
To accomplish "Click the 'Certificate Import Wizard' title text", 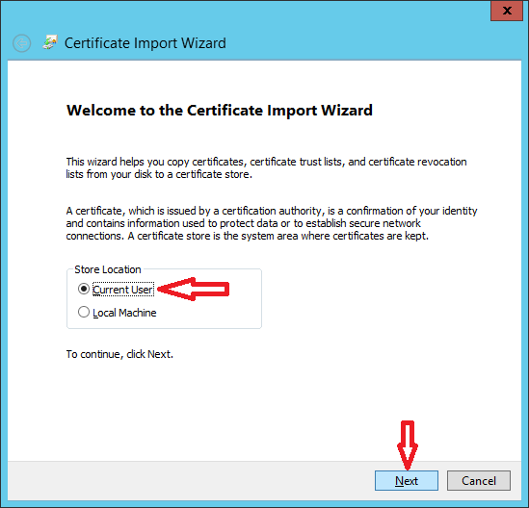I will (x=145, y=43).
